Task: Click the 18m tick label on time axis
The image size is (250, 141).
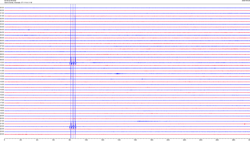Action: click(x=152, y=140)
